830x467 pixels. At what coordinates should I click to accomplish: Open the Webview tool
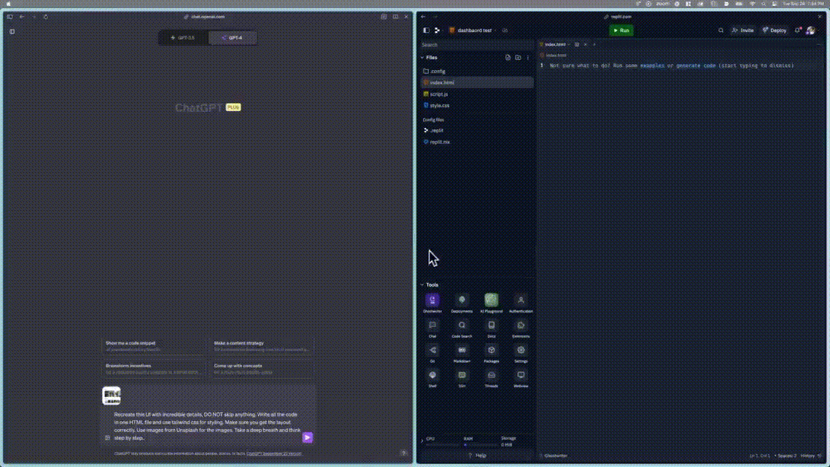(x=521, y=376)
